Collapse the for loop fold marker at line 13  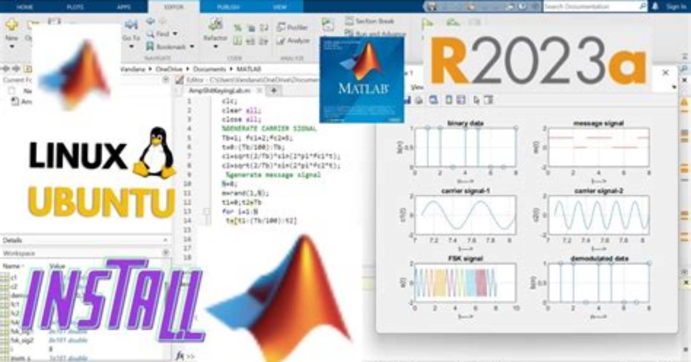[x=207, y=212]
